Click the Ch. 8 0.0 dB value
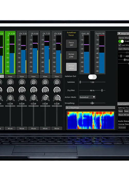This screenshot has height=181, width=129. coord(57,104)
